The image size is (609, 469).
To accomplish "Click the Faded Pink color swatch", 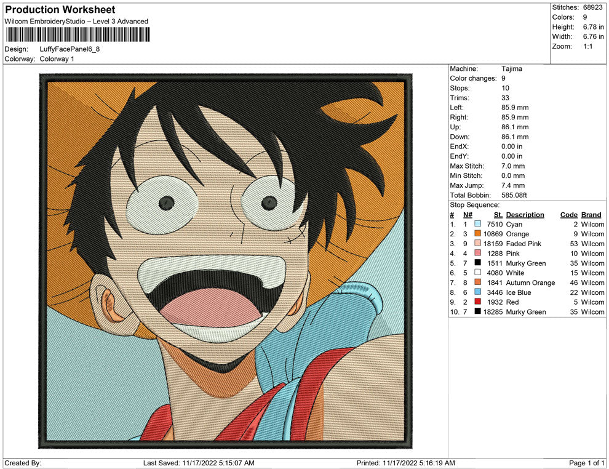I will 478,243.
